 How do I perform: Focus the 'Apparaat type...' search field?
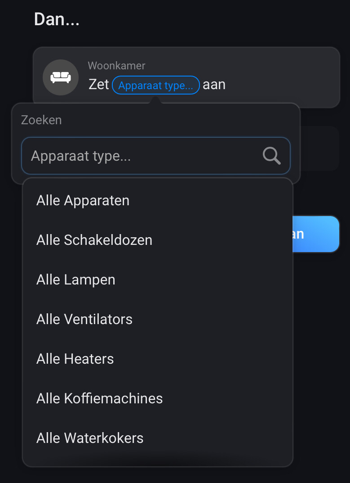point(139,156)
